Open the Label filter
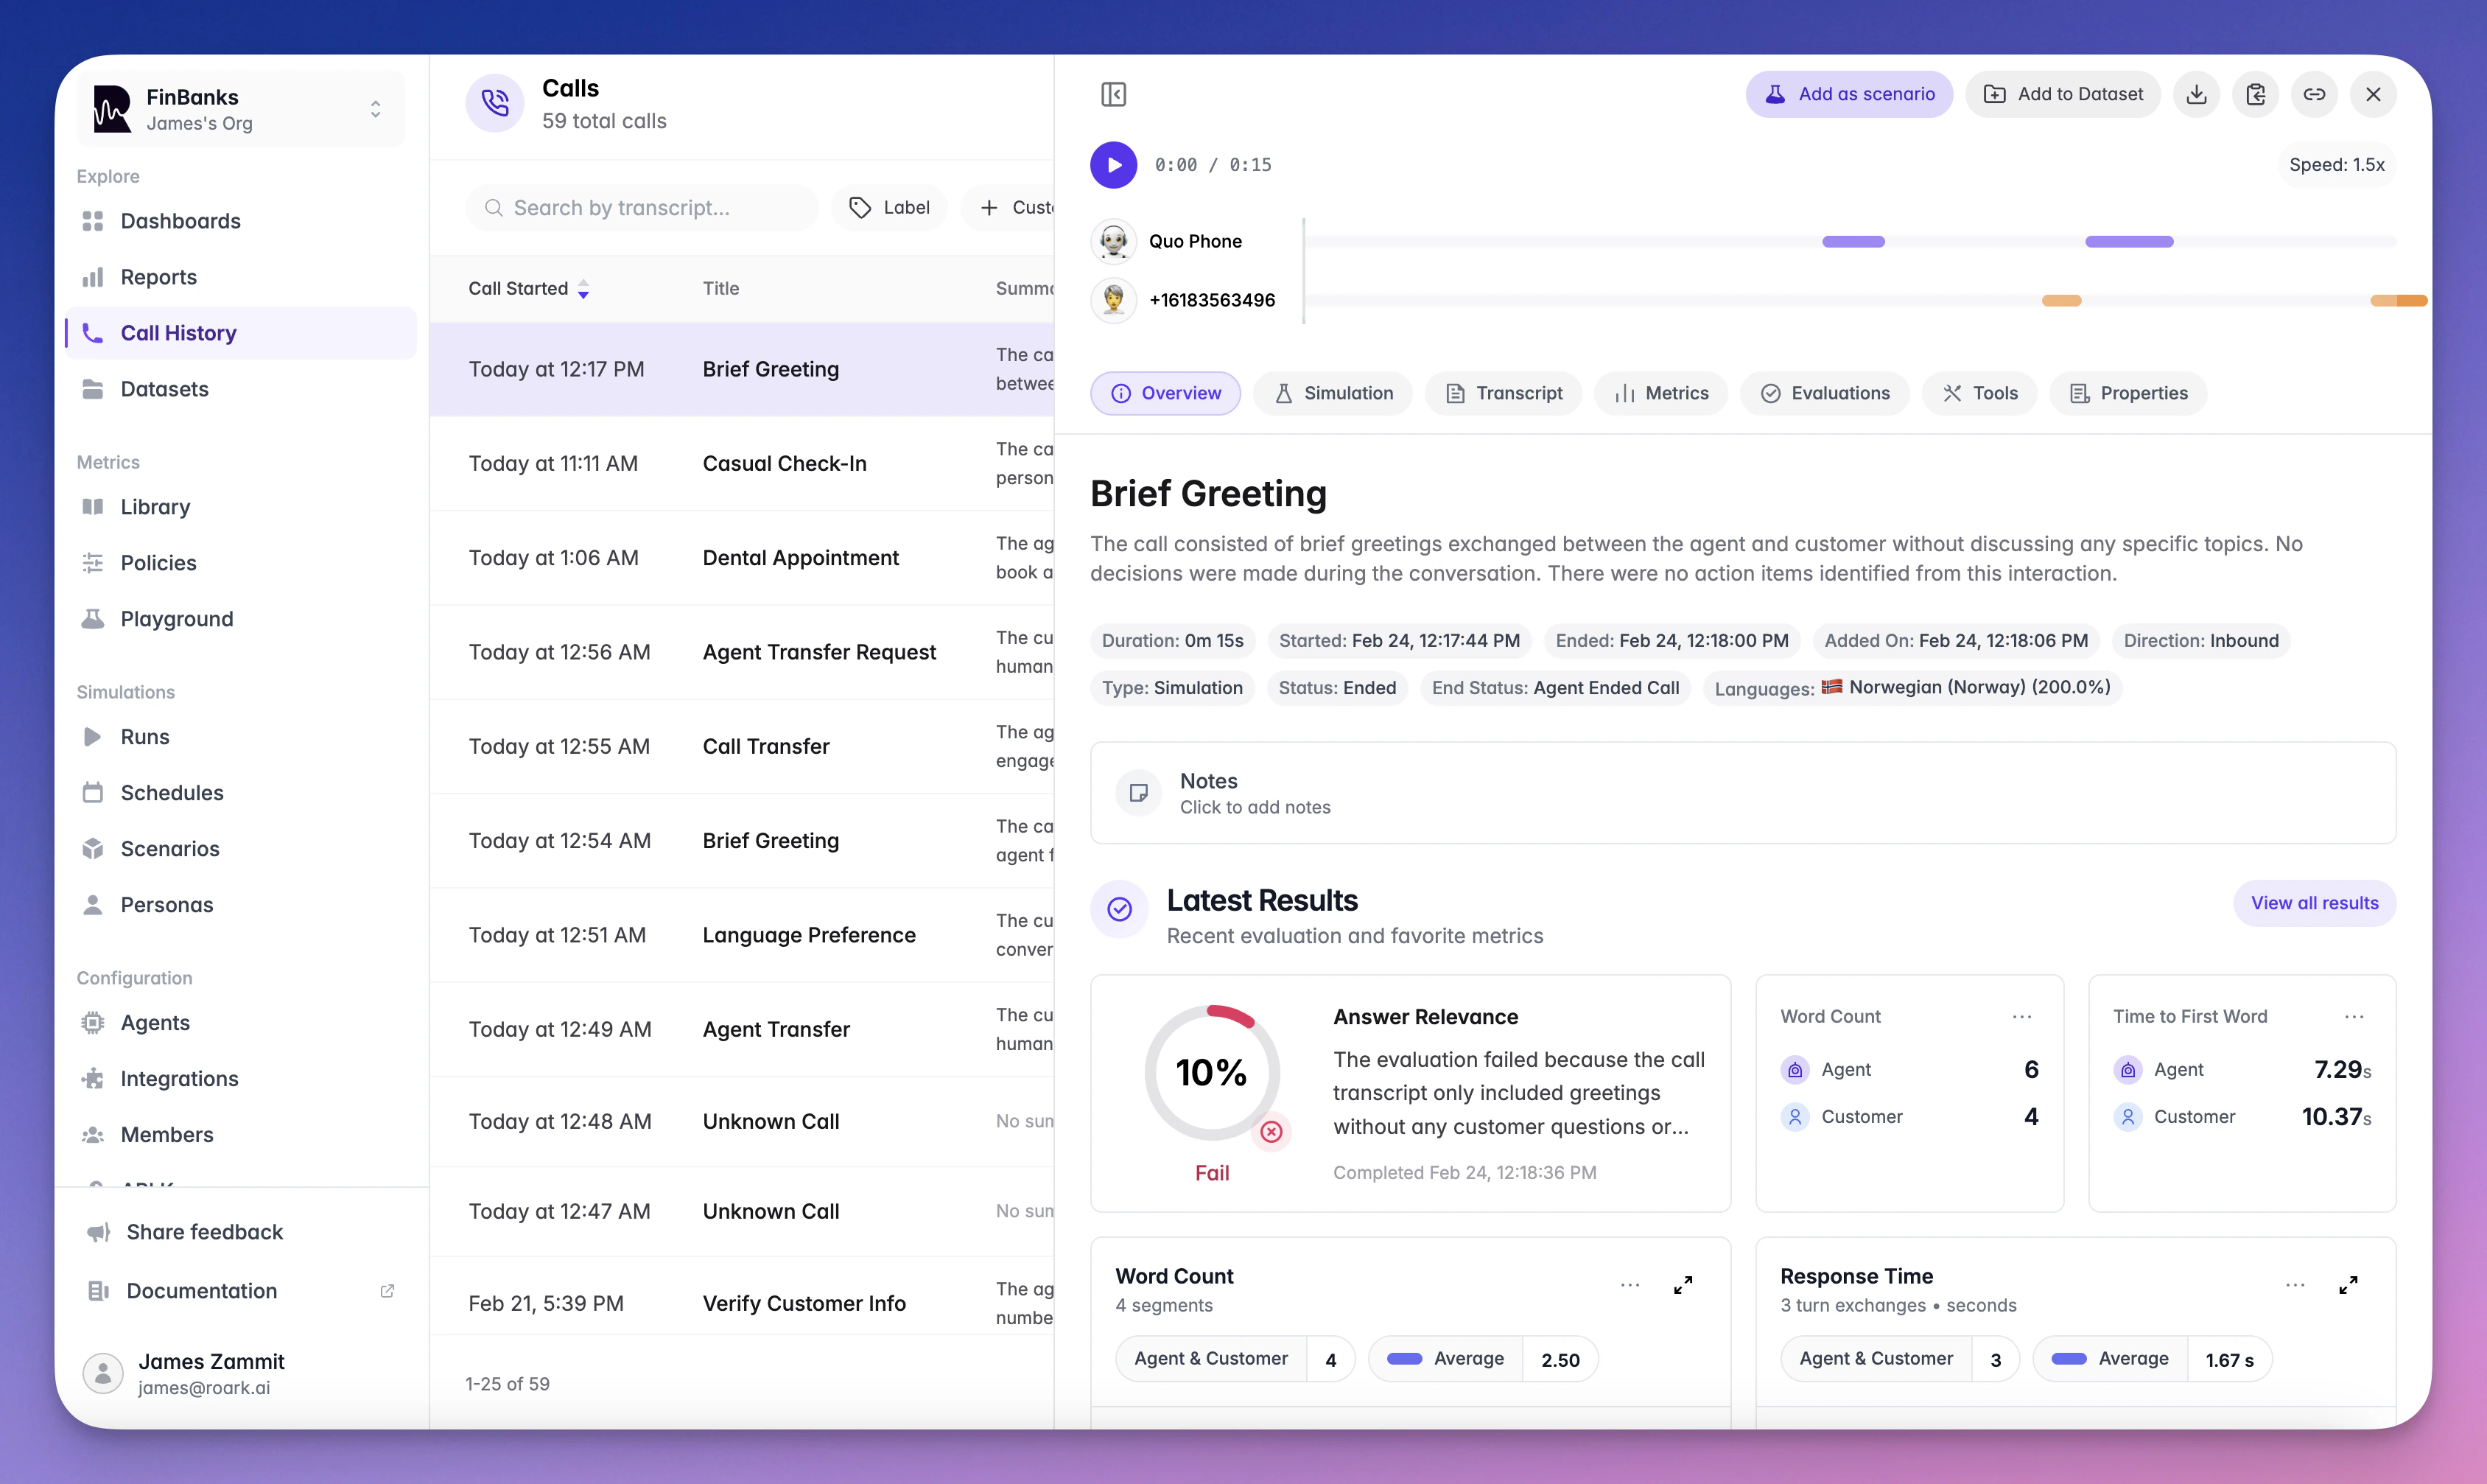Screen dimensions: 2487x1484 coord(890,207)
